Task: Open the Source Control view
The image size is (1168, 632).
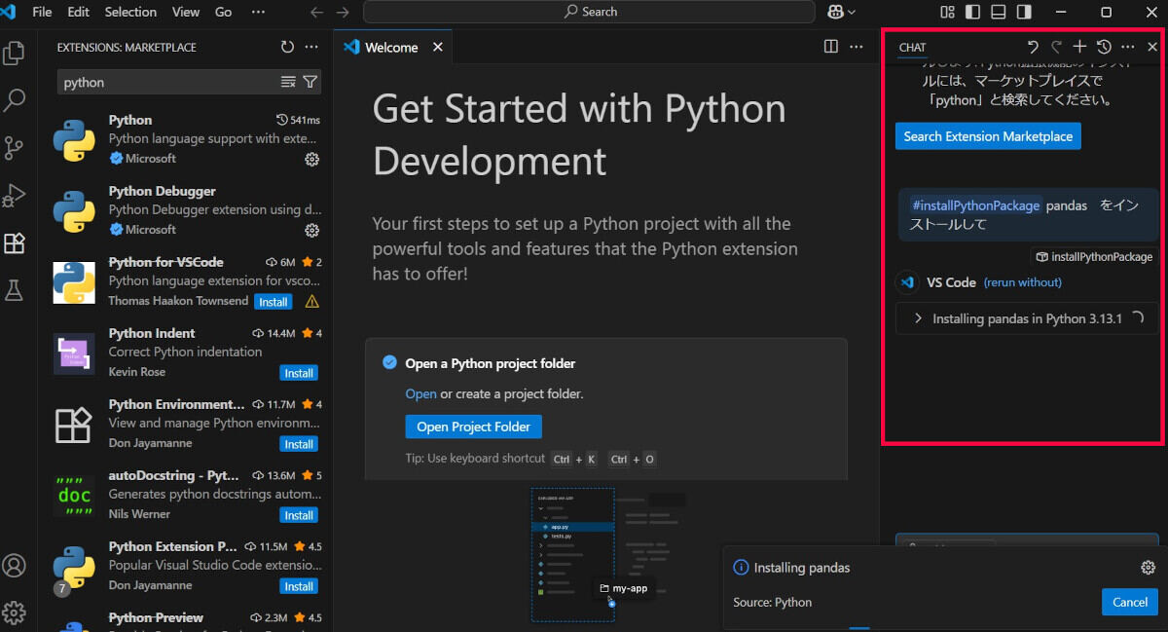Action: coord(15,147)
